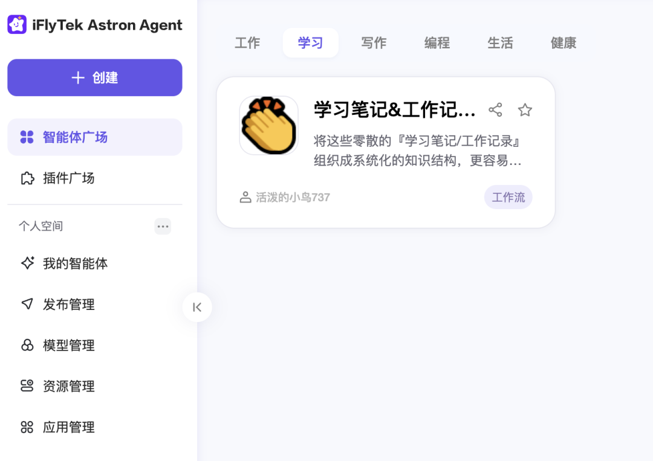
Task: Select the 写作 category tab
Action: tap(374, 42)
